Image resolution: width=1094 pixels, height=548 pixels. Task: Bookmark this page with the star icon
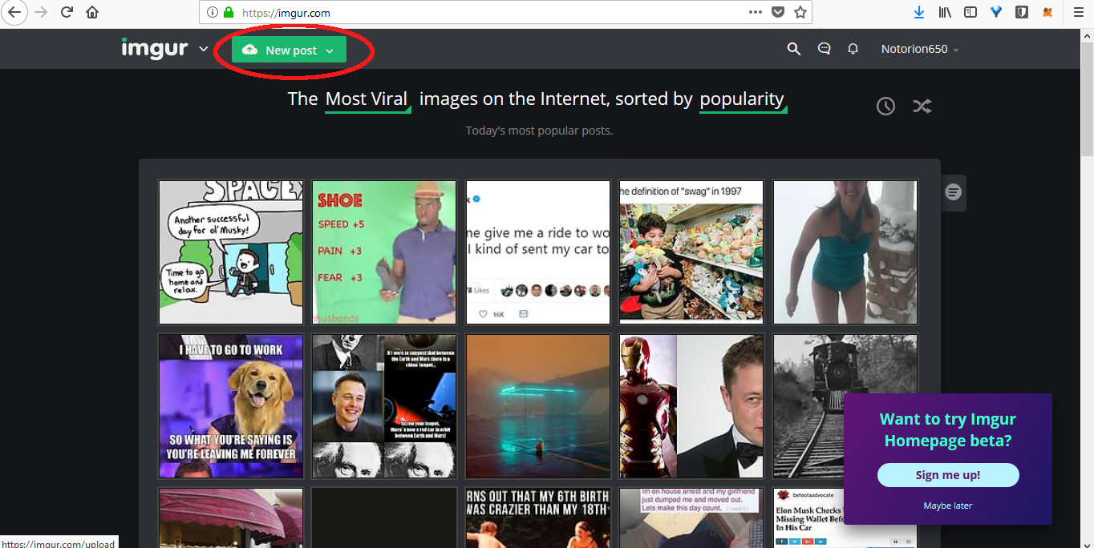coord(800,12)
